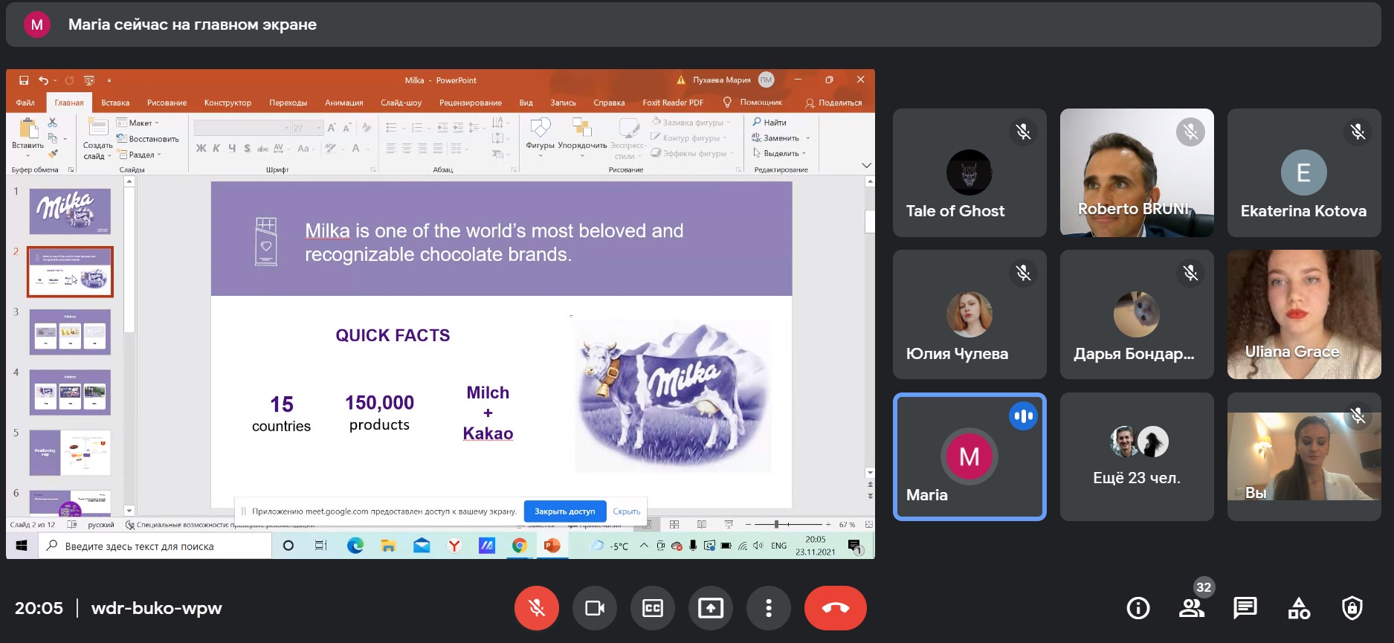Show hidden system tray icons chevron
Screen dimensions: 1394x643
644,546
